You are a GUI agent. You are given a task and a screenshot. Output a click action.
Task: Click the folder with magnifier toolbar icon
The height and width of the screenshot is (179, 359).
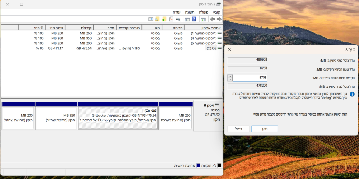pyautogui.click(x=157, y=19)
